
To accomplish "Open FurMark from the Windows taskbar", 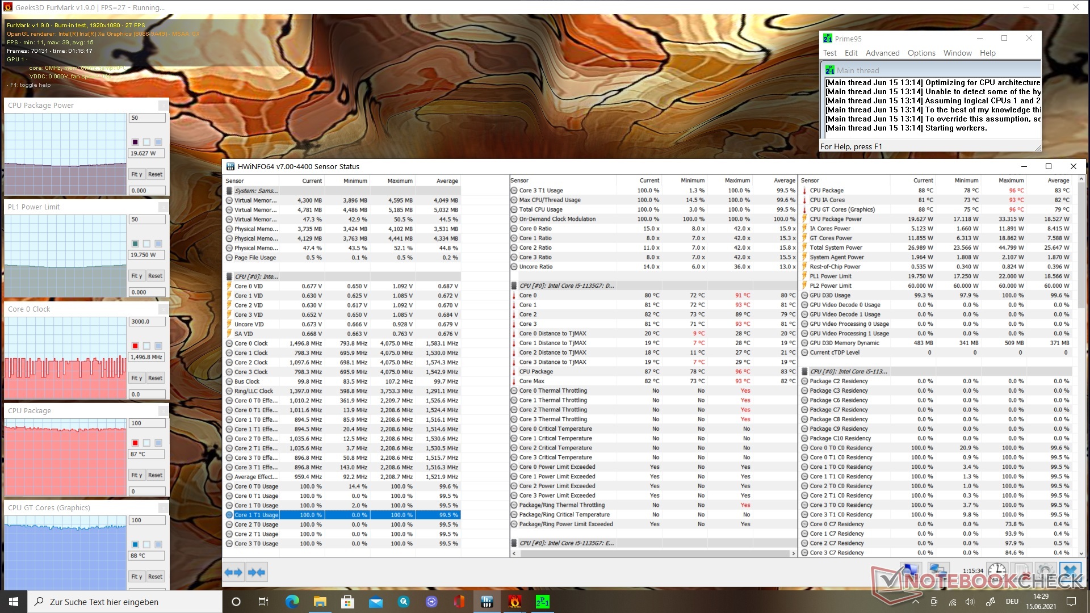I will pos(514,602).
